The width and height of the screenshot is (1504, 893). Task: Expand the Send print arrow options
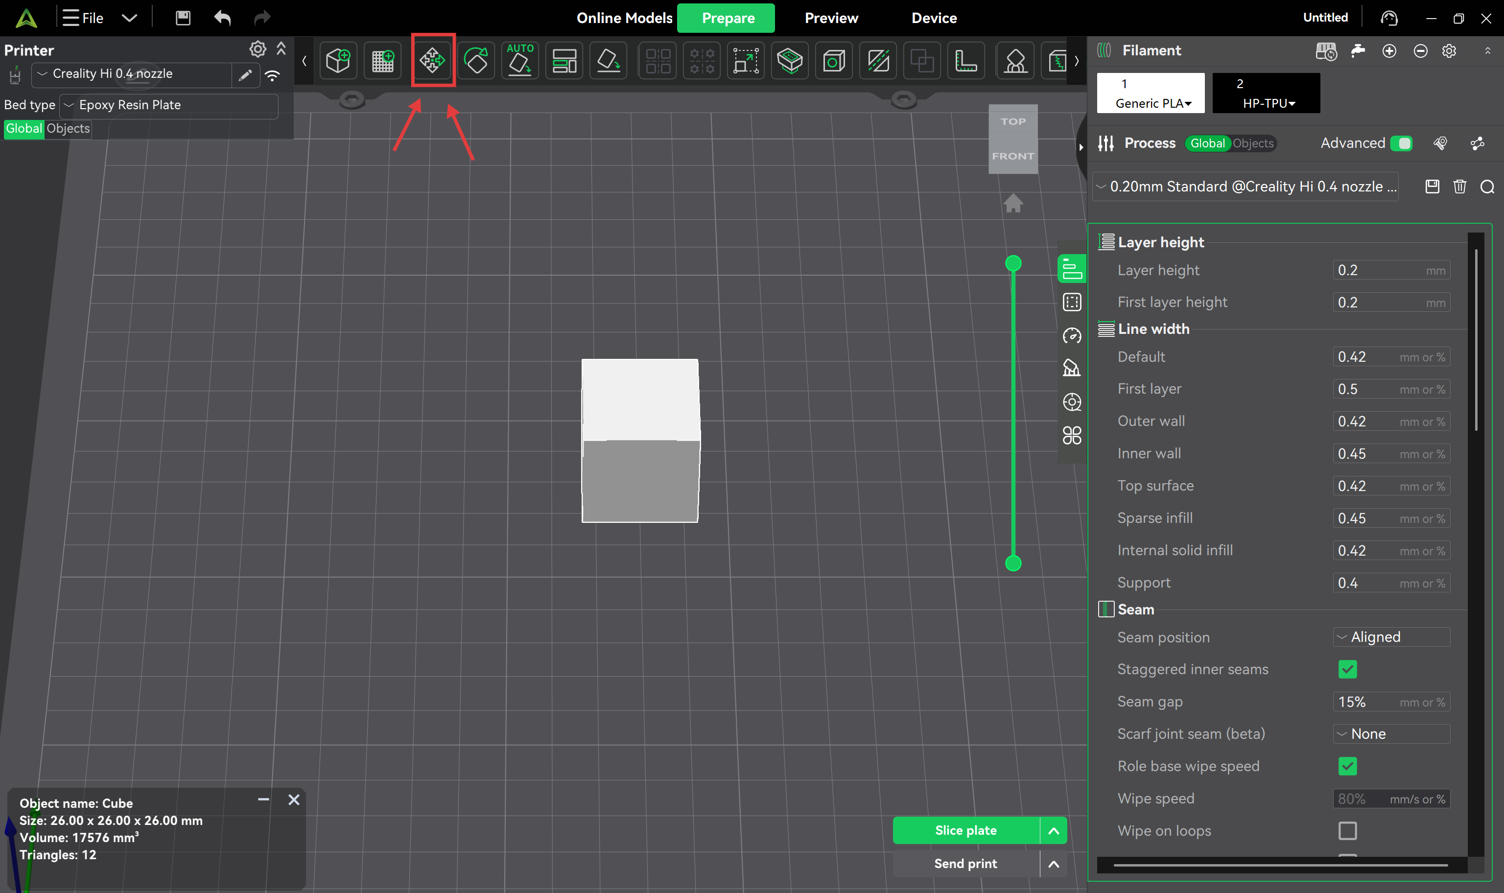pyautogui.click(x=1054, y=864)
